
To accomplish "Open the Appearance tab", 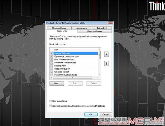I will coord(82,28).
